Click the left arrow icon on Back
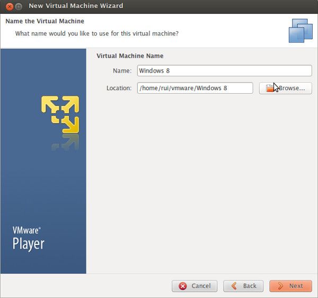 232,286
